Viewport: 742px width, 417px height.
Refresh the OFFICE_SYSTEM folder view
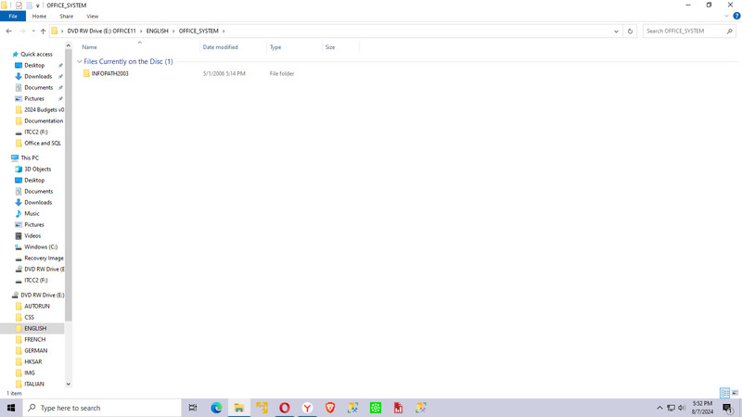(630, 32)
